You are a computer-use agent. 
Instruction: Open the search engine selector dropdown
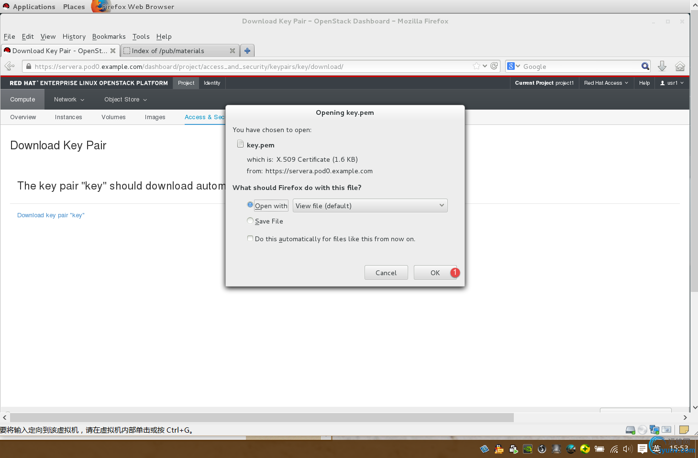513,66
